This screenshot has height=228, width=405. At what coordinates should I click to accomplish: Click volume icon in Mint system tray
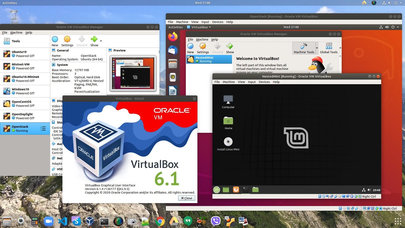[369, 190]
